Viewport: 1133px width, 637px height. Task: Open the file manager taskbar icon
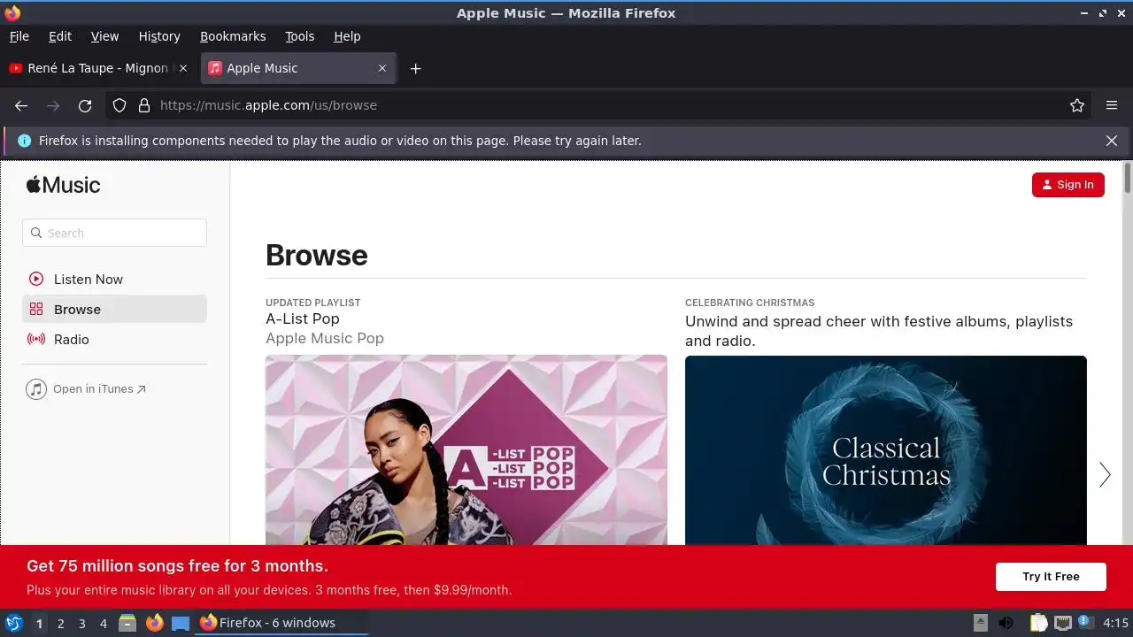coord(127,623)
